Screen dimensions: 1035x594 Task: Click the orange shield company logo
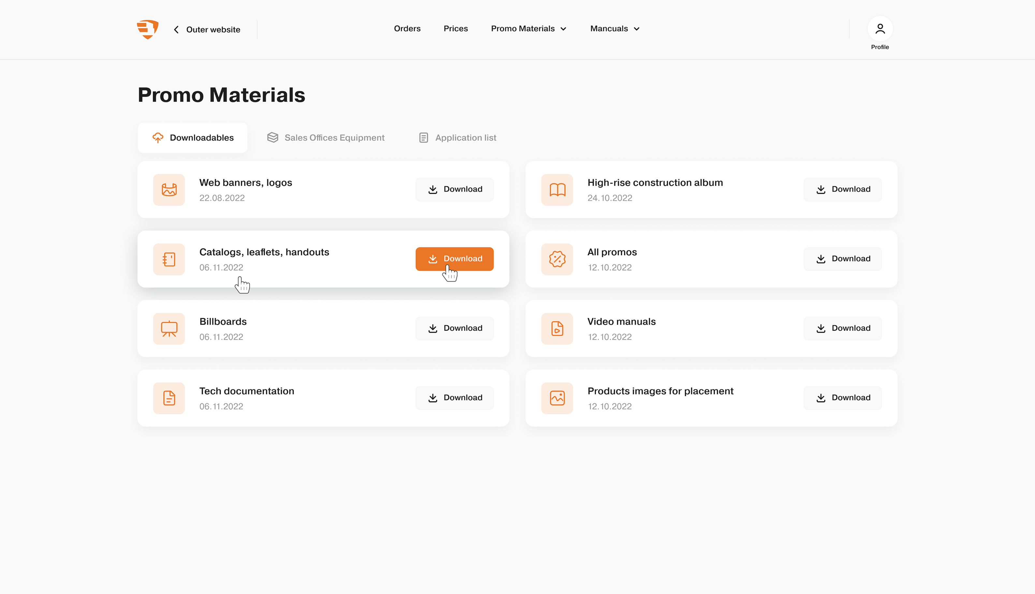point(147,29)
